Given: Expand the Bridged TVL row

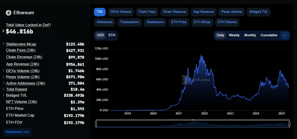Looking at the screenshot, I should pos(4,95).
